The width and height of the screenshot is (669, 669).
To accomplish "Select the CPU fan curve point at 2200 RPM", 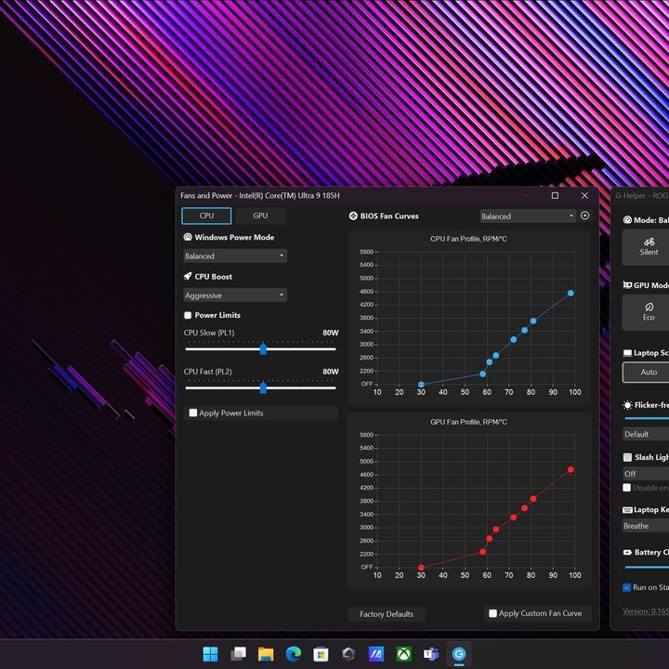I will 482,374.
